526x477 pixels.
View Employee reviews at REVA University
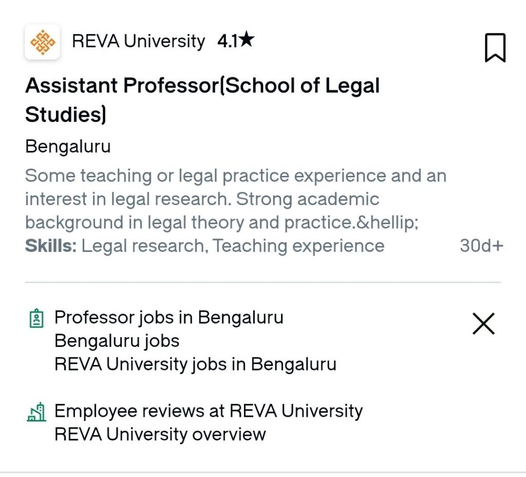click(x=208, y=411)
